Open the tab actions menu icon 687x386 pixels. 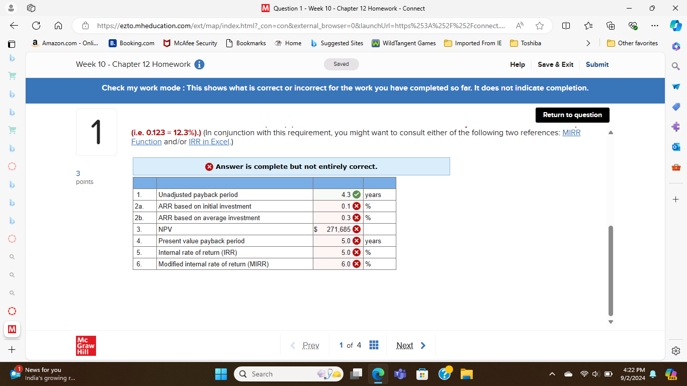(31, 8)
